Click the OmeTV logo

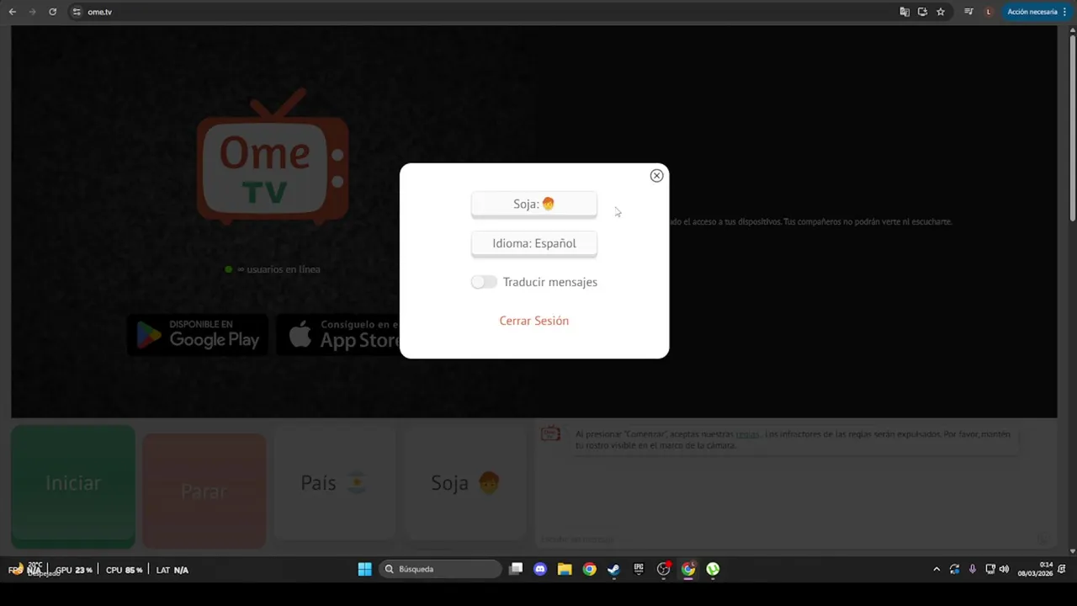point(273,157)
